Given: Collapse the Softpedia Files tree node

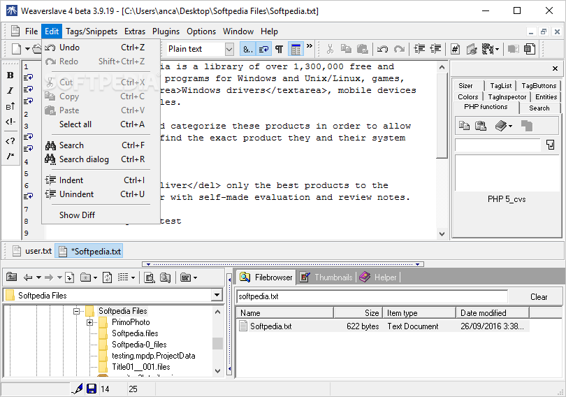Looking at the screenshot, I should click(x=77, y=311).
